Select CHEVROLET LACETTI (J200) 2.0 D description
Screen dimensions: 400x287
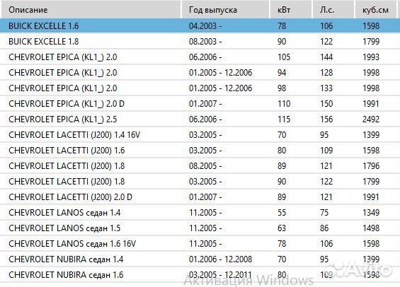[x=70, y=197]
